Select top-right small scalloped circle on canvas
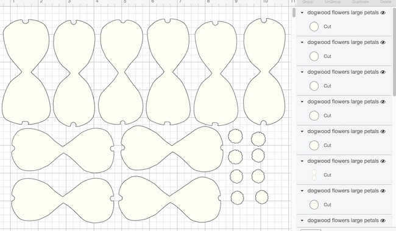 [x=258, y=139]
